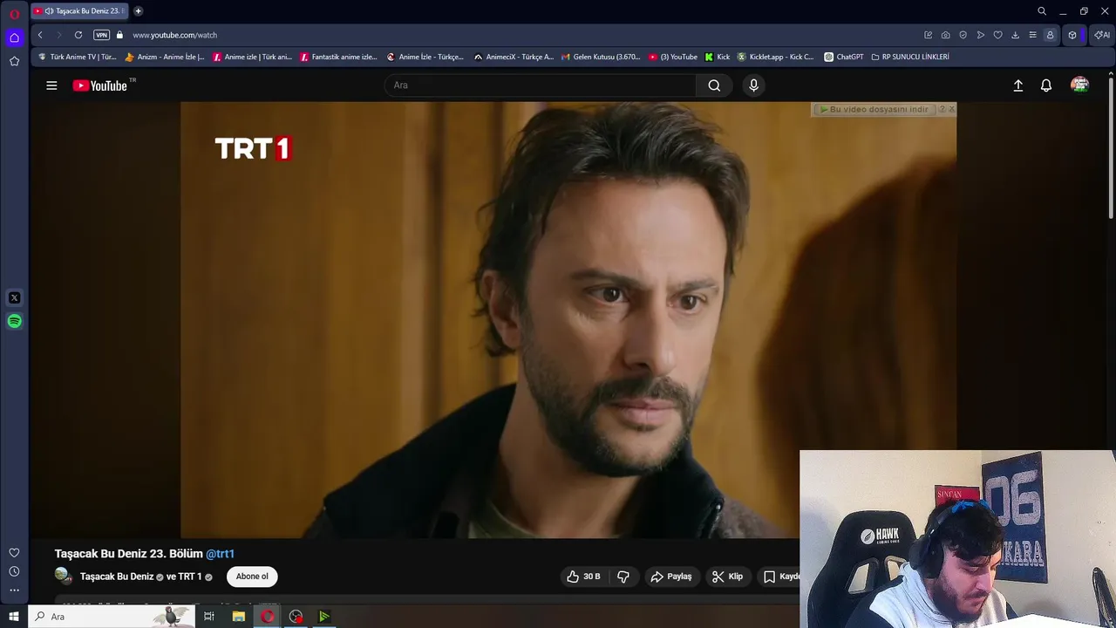Image resolution: width=1116 pixels, height=628 pixels.
Task: Open the send/flow arrow icon in the toolbar
Action: pyautogui.click(x=981, y=35)
